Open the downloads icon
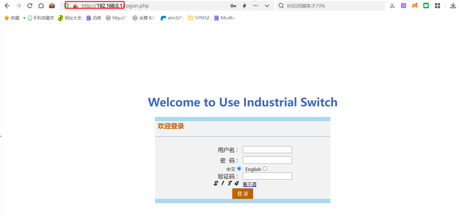Viewport: 459px width, 216px height. pos(453,6)
